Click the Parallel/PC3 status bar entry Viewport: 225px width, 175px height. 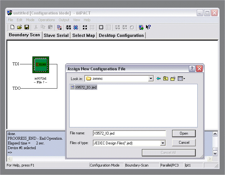coord(172,165)
